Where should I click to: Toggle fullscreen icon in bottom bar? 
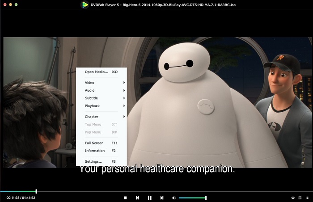coord(300,198)
